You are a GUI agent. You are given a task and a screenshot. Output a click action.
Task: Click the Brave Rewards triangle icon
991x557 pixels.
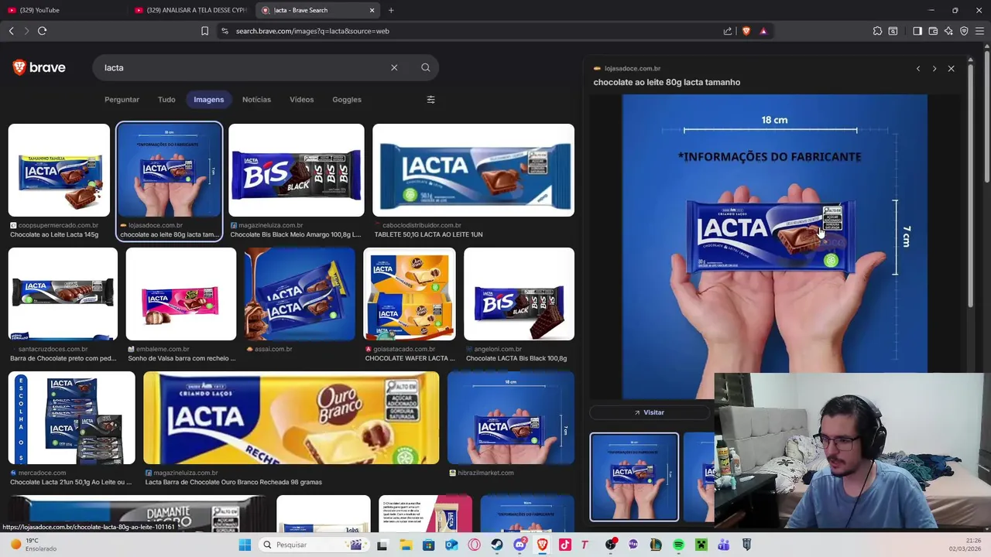(763, 31)
